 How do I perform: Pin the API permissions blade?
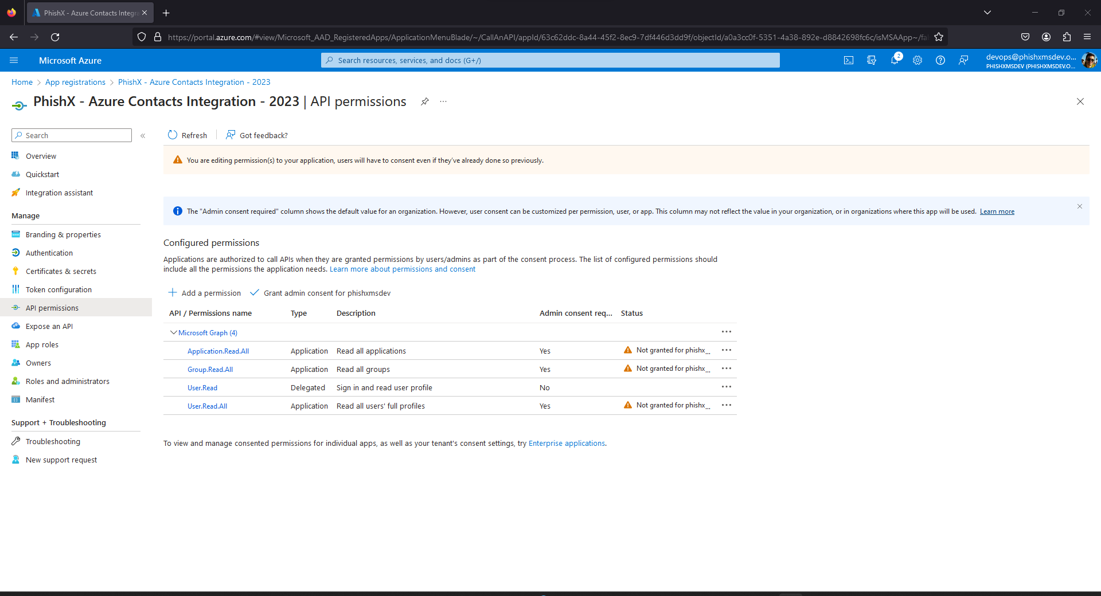[x=424, y=101]
